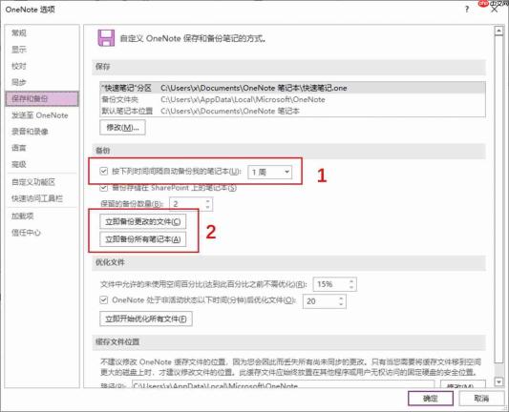Screen dimensions: 509x412
Task: Open 快速访问工具栏 settings
Action: [x=37, y=198]
